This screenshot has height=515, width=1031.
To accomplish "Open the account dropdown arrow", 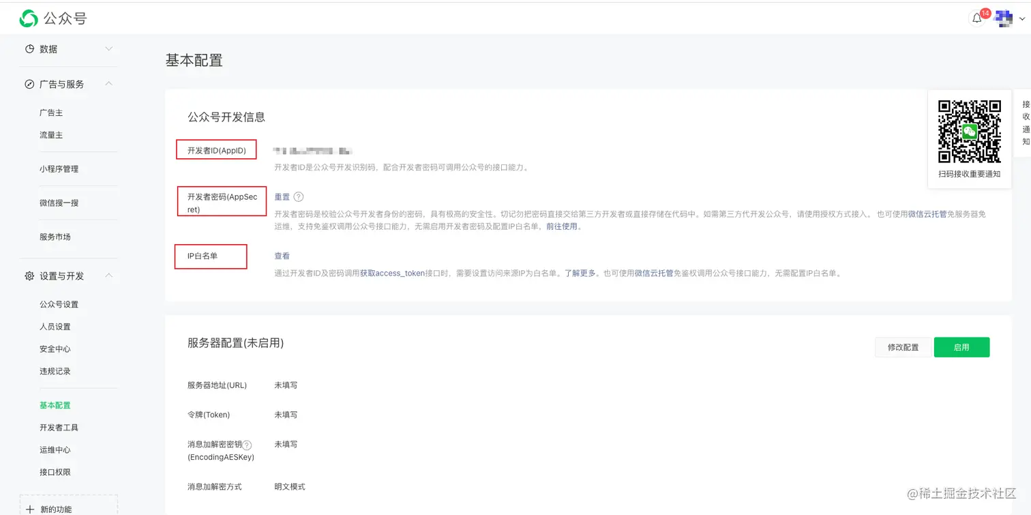I will [x=1021, y=19].
